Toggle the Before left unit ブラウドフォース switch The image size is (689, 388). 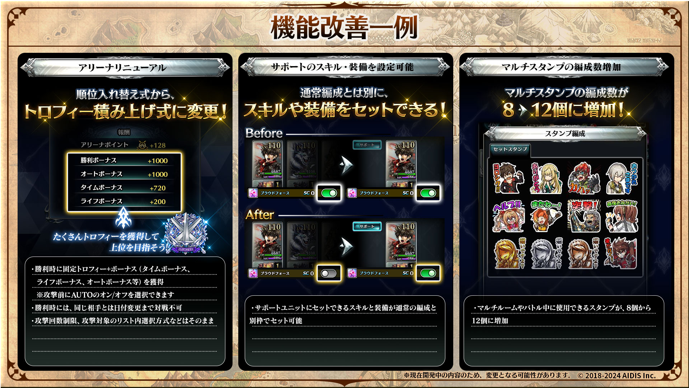[x=329, y=193]
